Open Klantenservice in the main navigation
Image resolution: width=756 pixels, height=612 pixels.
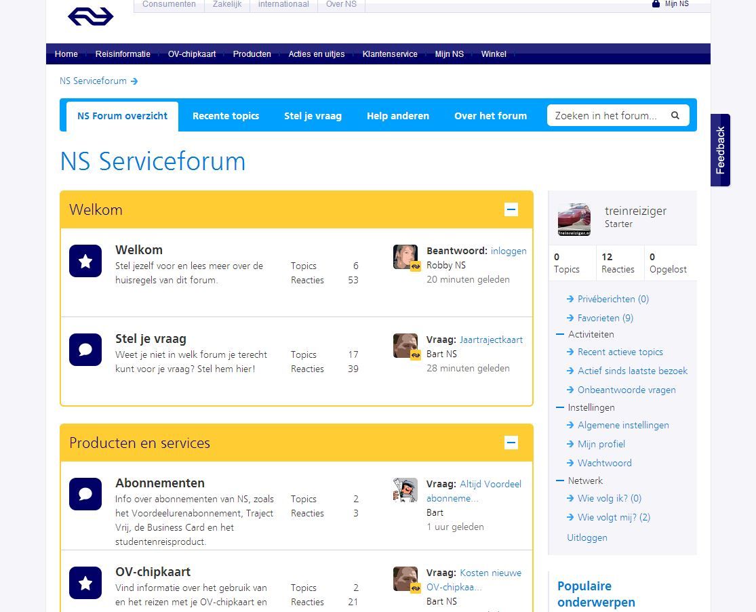click(390, 54)
